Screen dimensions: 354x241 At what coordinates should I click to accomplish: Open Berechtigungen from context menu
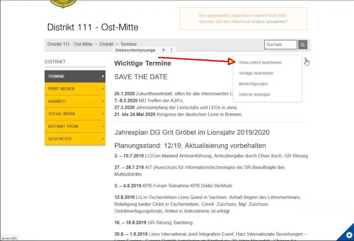point(253,84)
